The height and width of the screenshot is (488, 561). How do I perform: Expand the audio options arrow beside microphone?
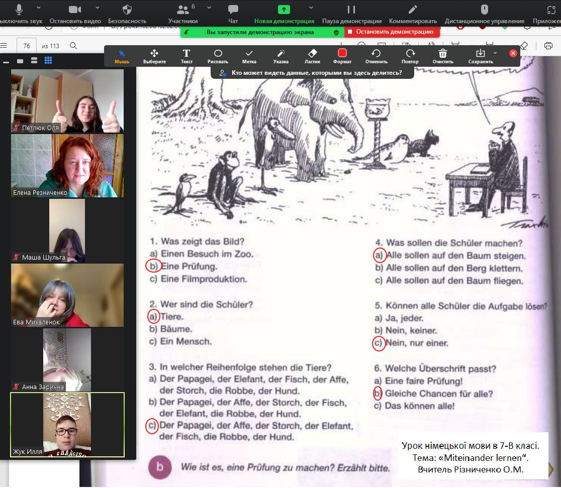[39, 8]
